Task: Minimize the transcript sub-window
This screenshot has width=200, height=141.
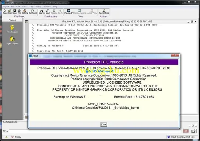Action: click(x=189, y=22)
